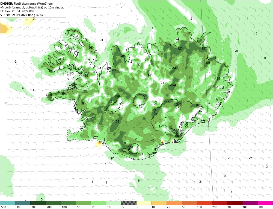Click the 50 to 100 dark orange legend swatch
273x209 pixels.
click(189, 203)
